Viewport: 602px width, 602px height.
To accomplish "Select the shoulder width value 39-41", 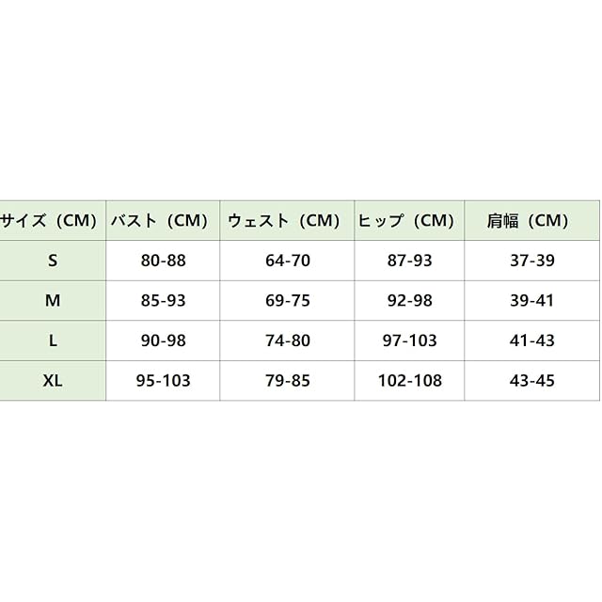I will click(x=532, y=301).
